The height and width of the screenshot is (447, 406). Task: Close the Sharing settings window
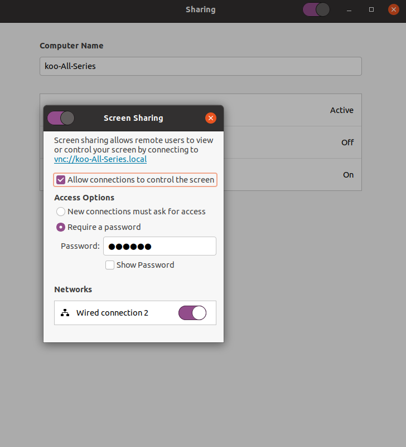click(x=394, y=10)
